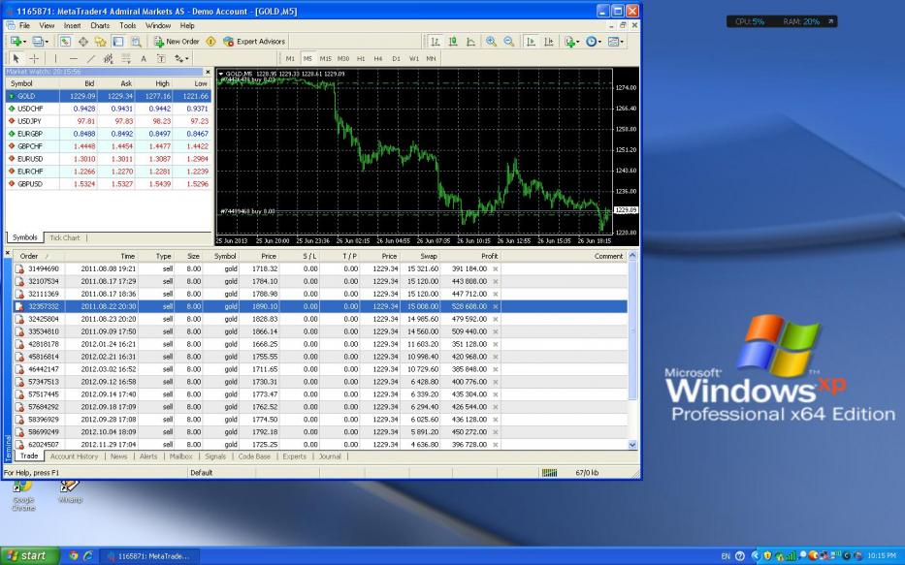905x565 pixels.
Task: Switch to the Journal tab
Action: pos(330,456)
